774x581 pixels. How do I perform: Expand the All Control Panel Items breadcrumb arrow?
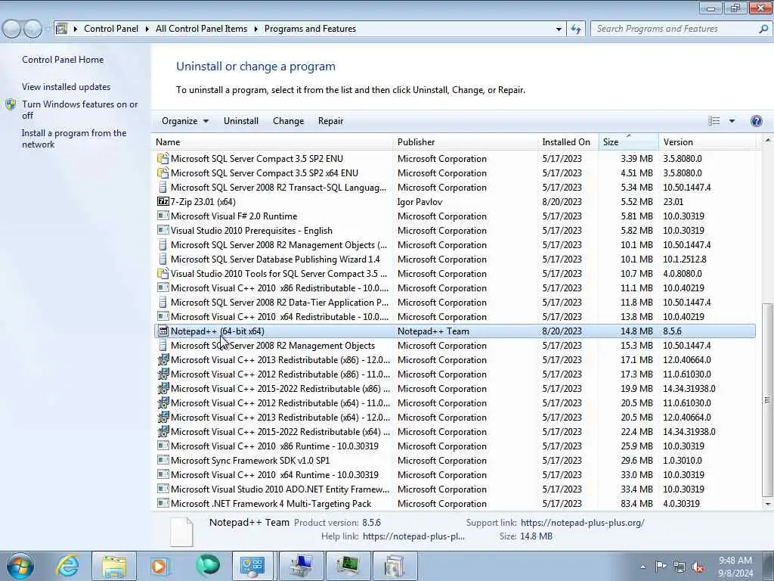255,29
